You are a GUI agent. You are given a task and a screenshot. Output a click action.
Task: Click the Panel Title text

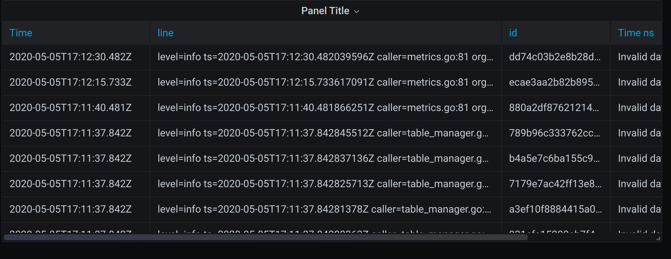coord(325,11)
